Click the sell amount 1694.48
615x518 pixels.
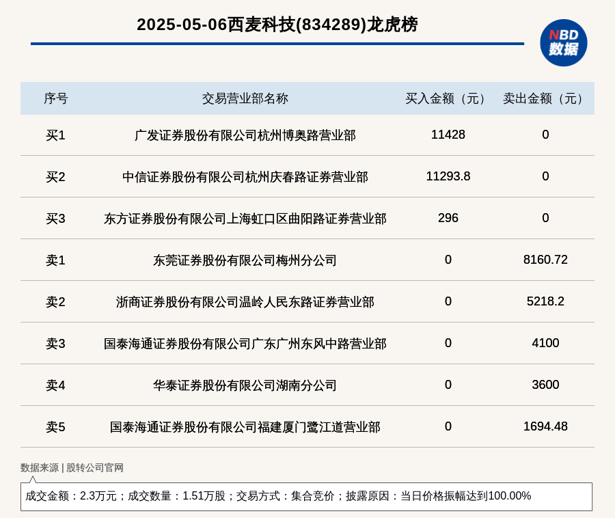(545, 426)
